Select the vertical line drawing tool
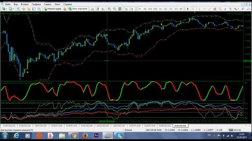Viewport: 252px width, 141px height. [199, 9]
